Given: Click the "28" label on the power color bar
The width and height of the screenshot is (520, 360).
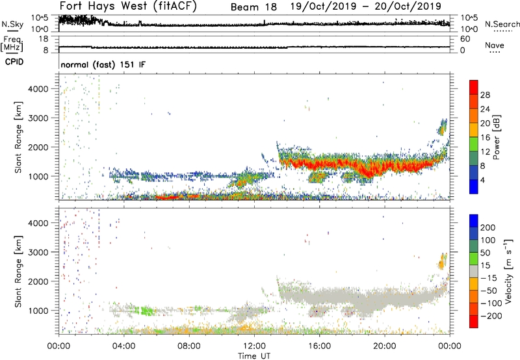Looking at the screenshot, I should pos(485,95).
